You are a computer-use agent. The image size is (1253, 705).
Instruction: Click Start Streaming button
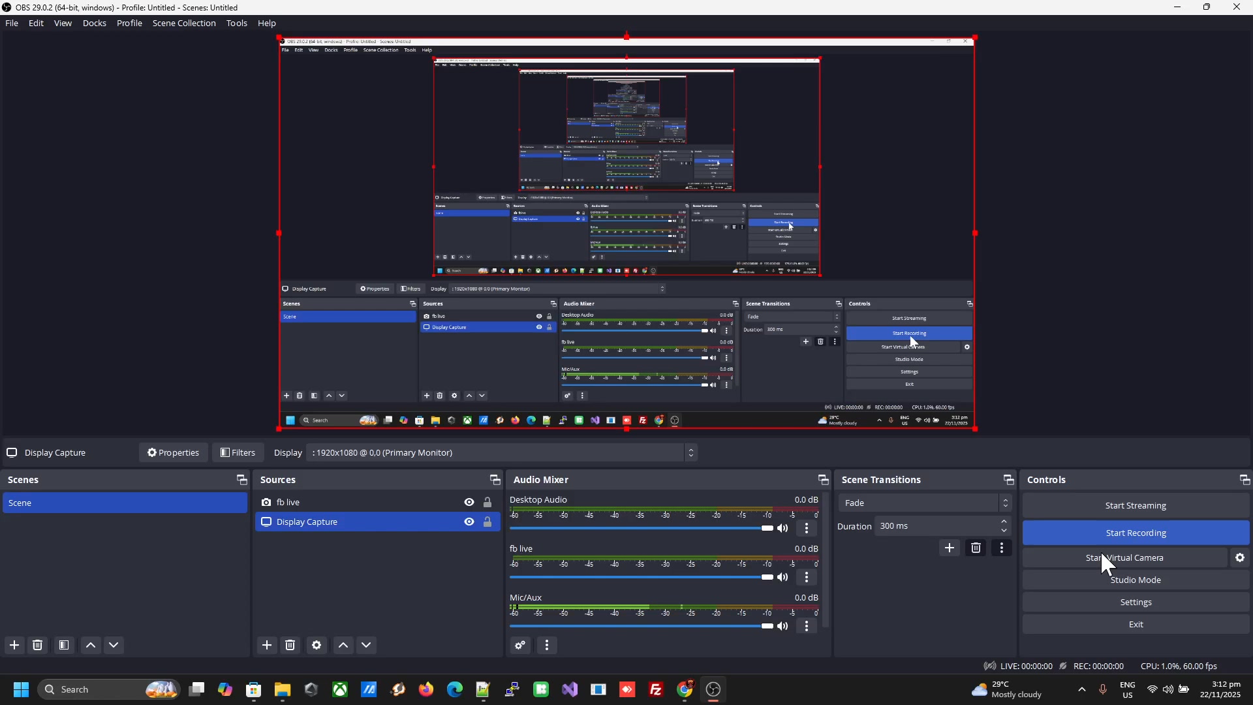coord(1136,505)
